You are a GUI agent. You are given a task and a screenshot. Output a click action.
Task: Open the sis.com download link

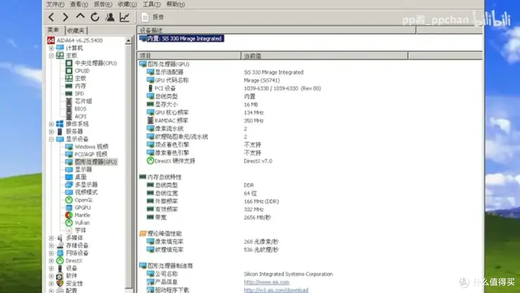[276, 290]
